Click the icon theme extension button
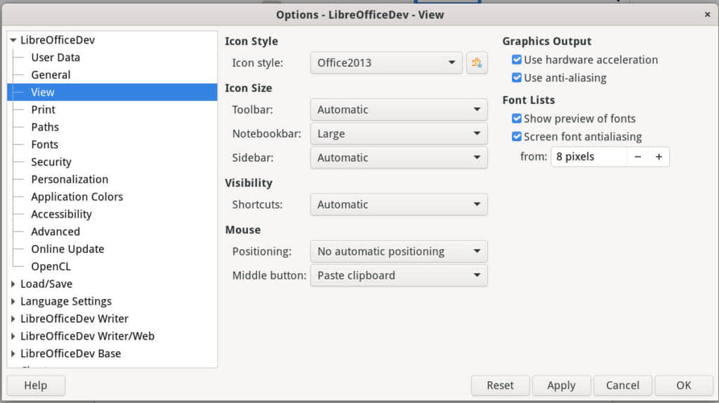Screen dimensions: 719x403 477,62
